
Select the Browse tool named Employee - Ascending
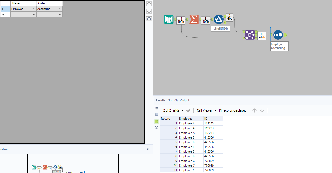click(x=278, y=34)
